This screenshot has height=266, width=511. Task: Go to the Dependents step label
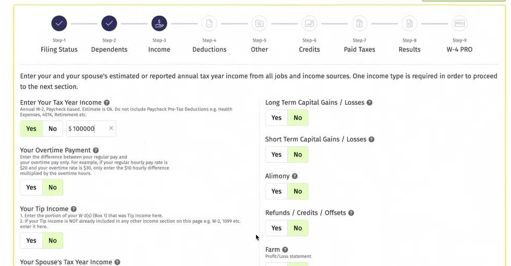(x=109, y=50)
